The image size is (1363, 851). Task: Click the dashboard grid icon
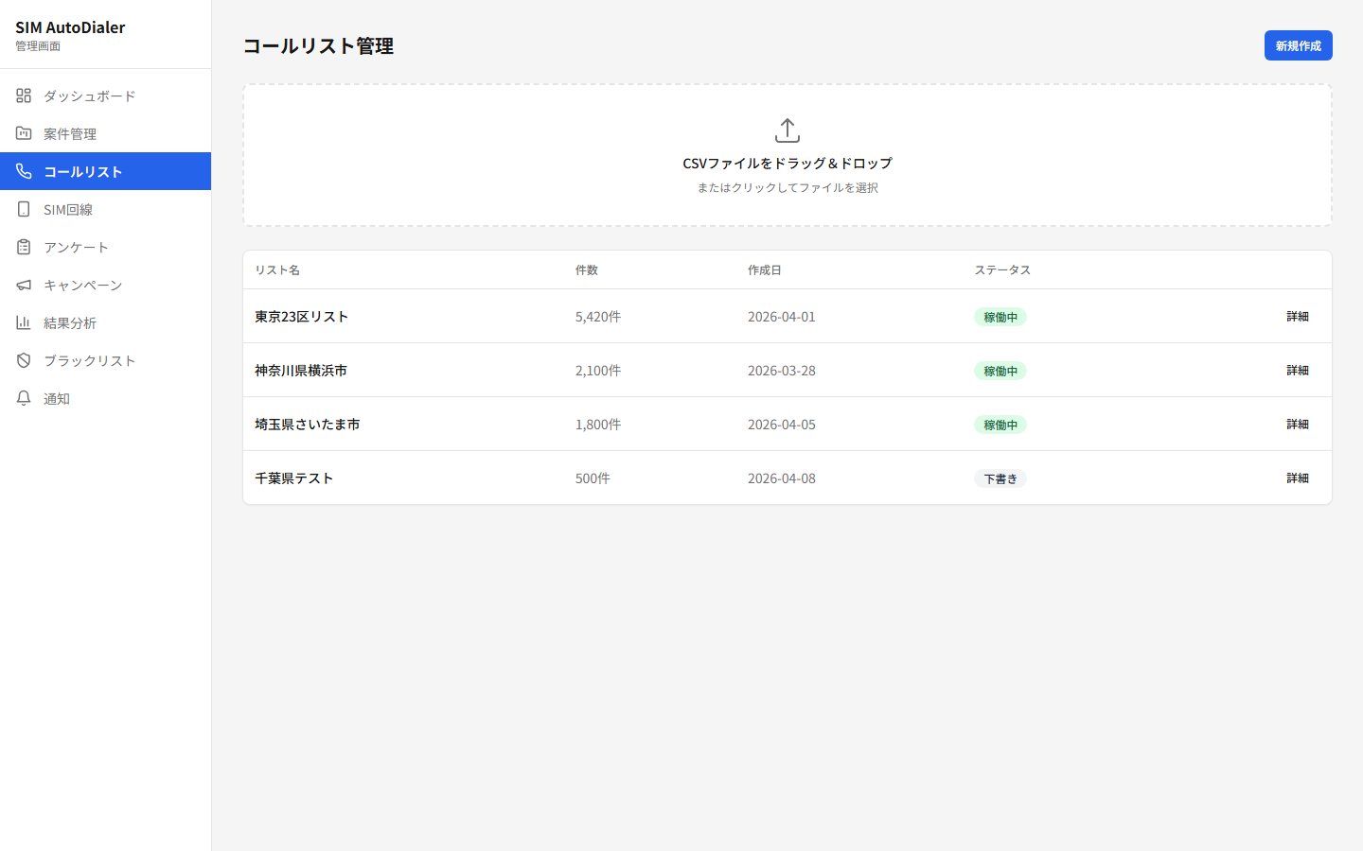click(24, 96)
